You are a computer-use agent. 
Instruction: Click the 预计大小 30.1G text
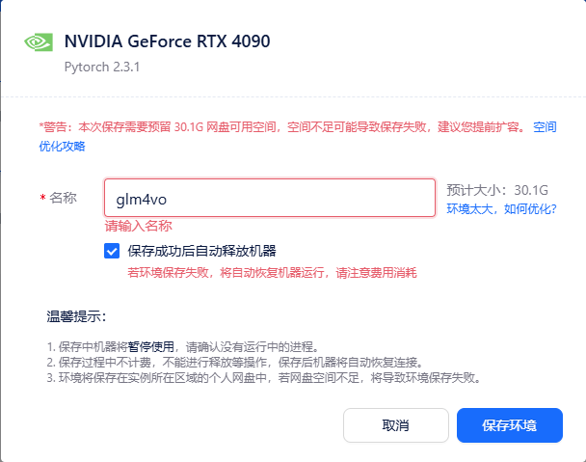coord(497,189)
